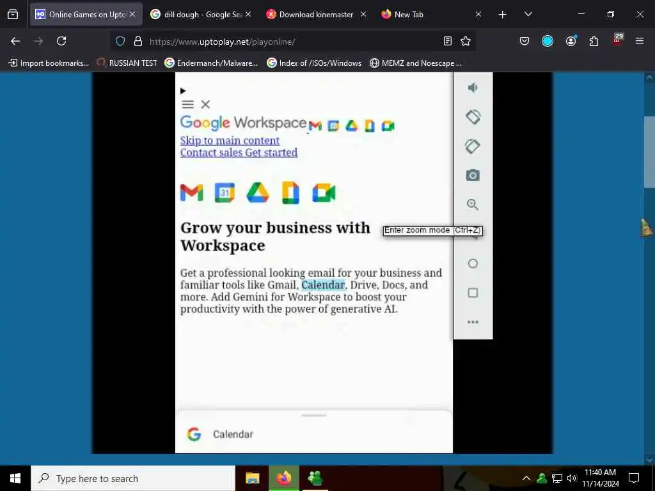The width and height of the screenshot is (655, 491).
Task: Select the Online Games on Uptoplay tab
Action: coord(86,15)
